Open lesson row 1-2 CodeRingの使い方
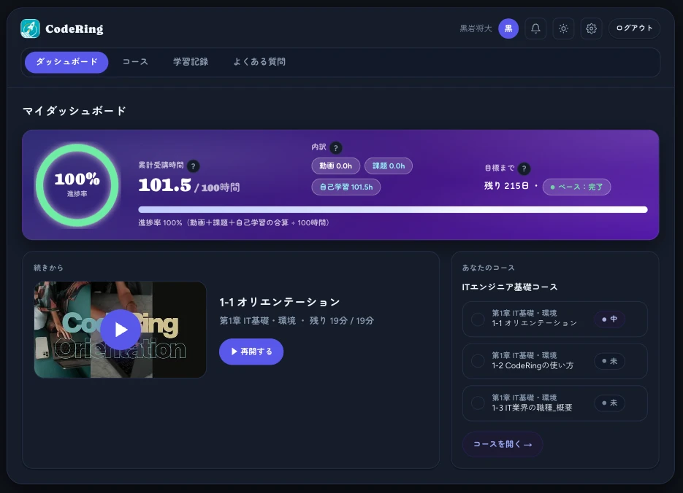The height and width of the screenshot is (493, 683). [x=554, y=361]
